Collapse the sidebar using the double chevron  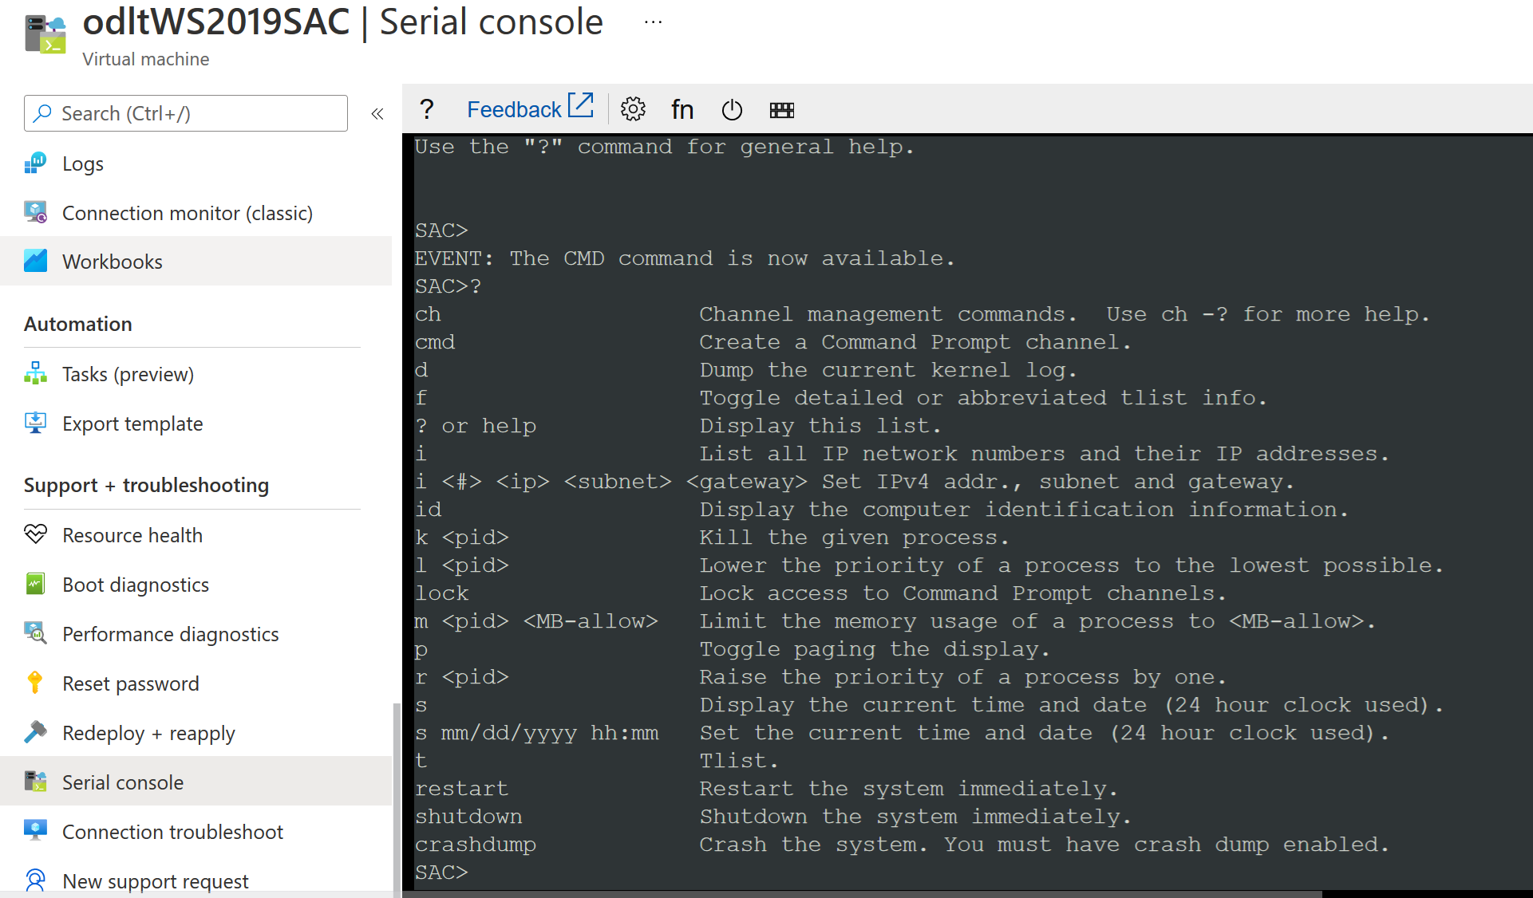point(377,113)
